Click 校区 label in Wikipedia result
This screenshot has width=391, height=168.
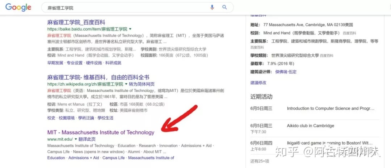coord(114,104)
